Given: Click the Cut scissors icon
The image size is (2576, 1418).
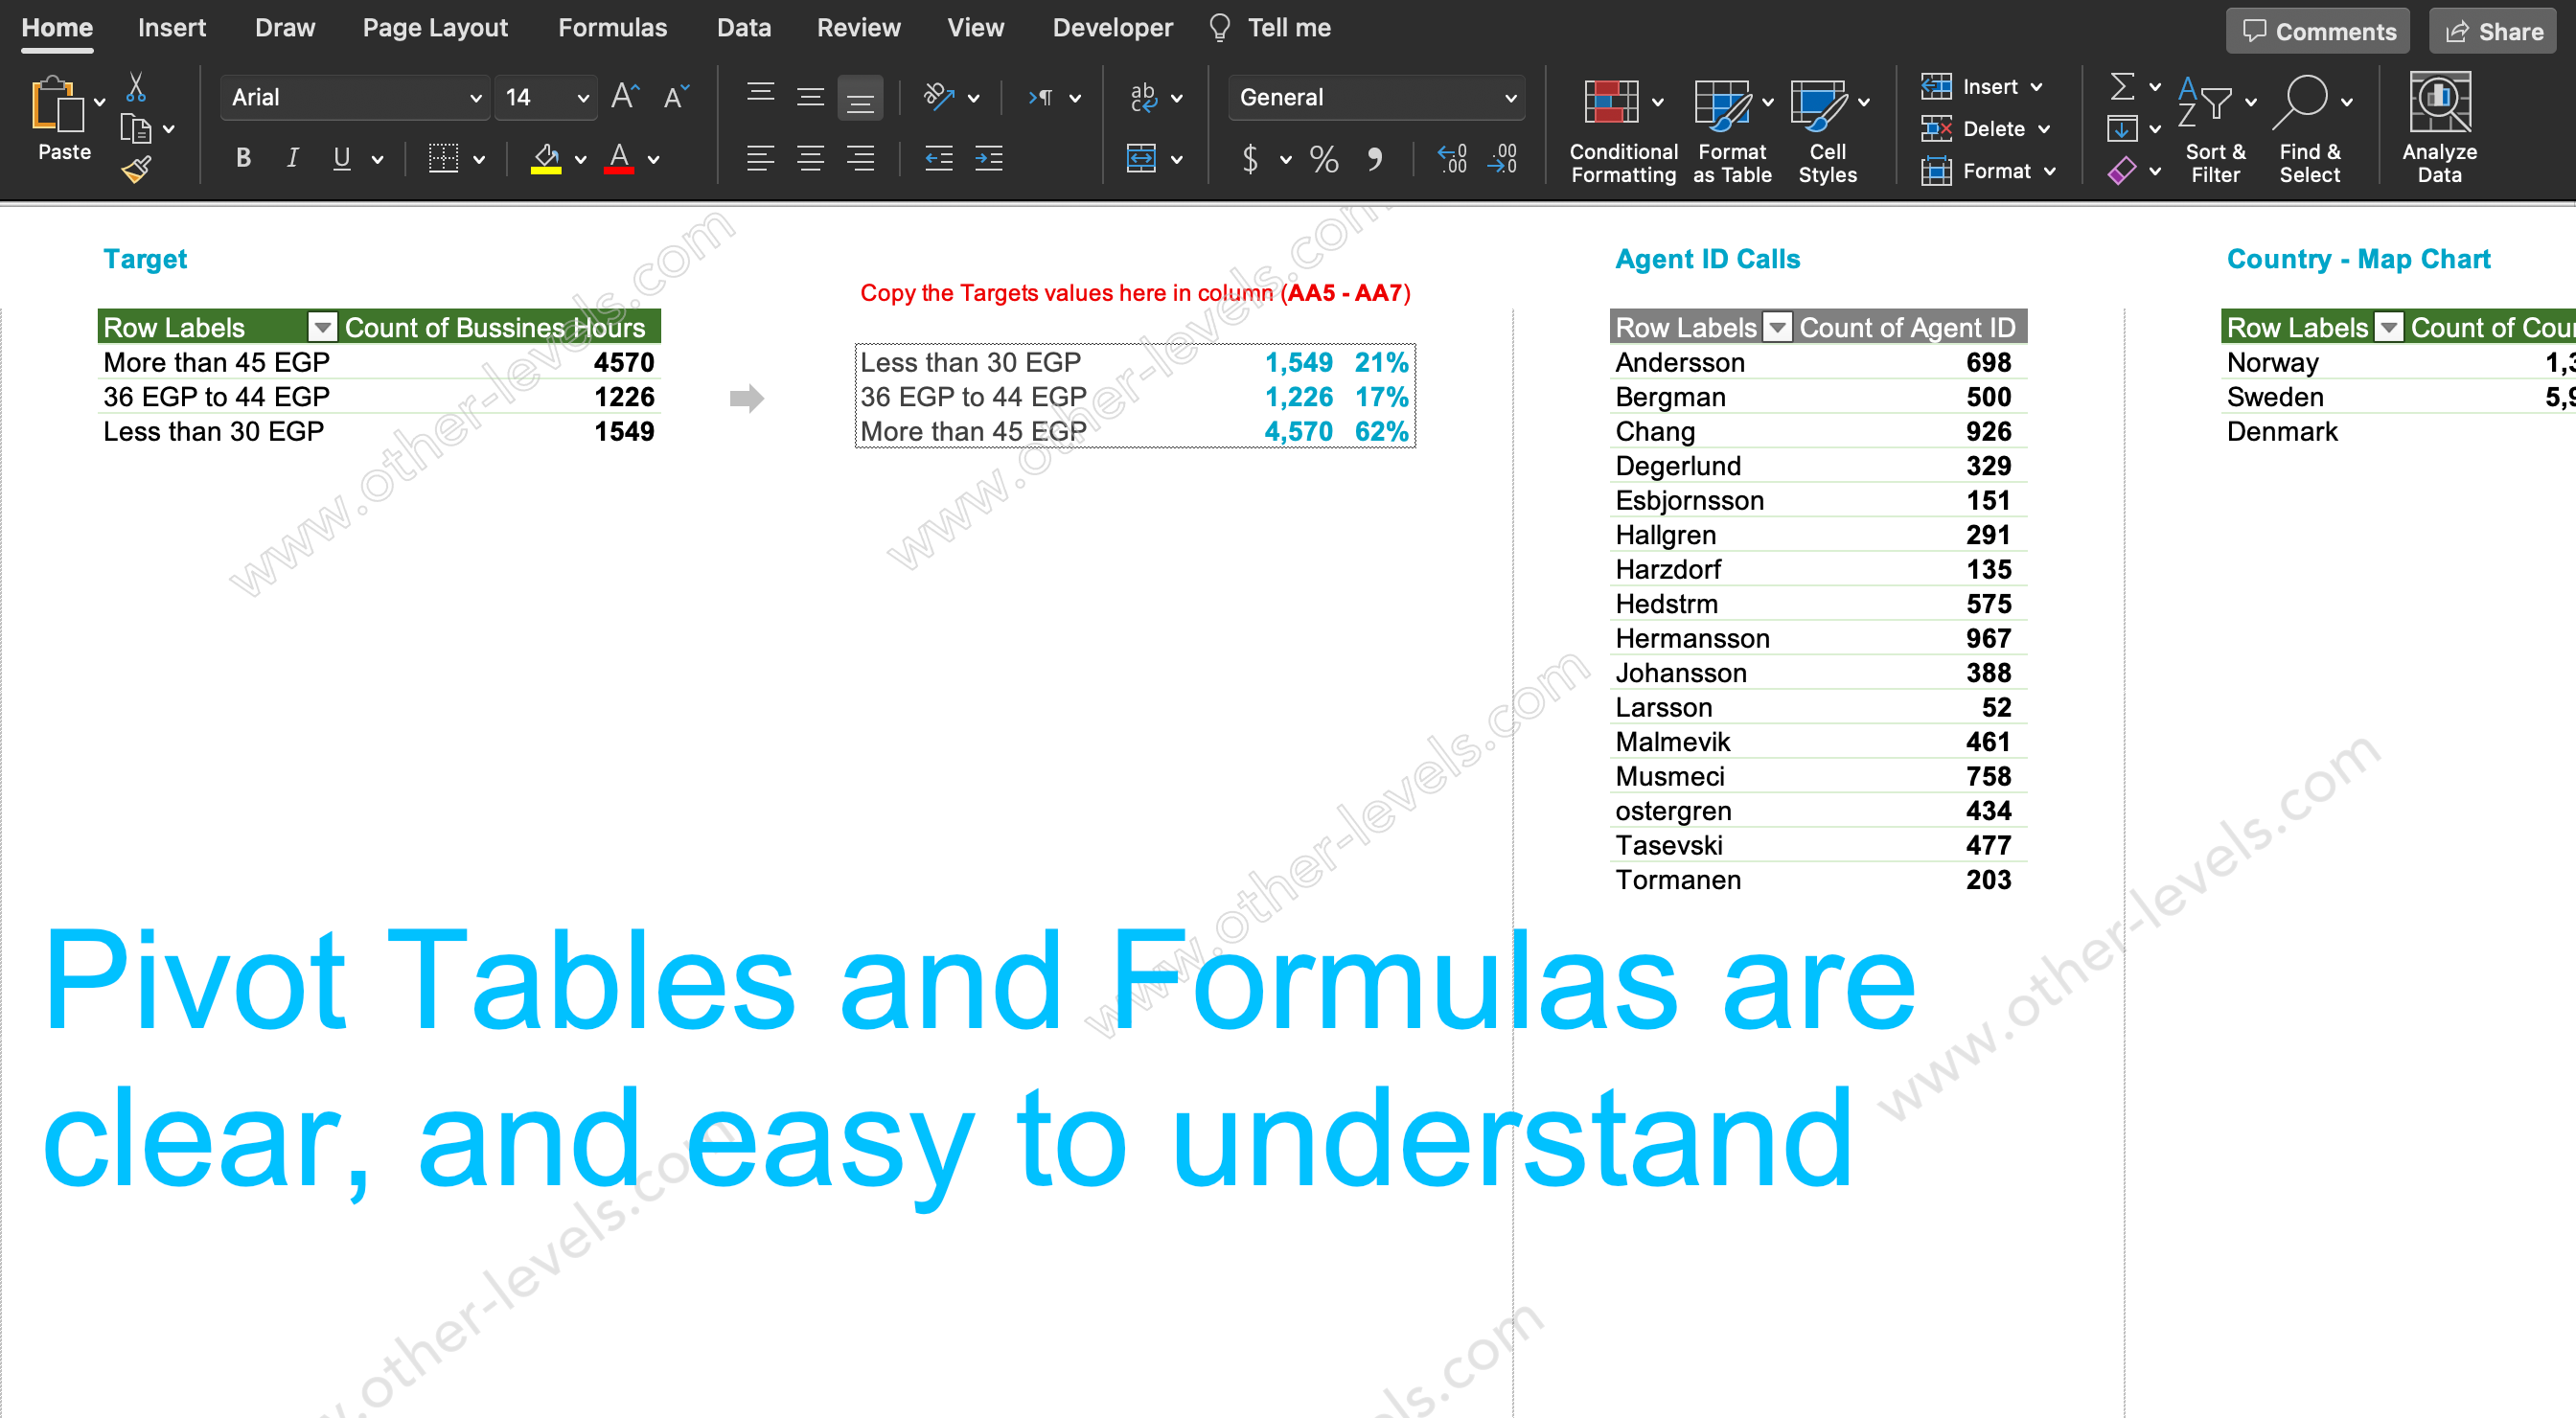Looking at the screenshot, I should (x=136, y=87).
